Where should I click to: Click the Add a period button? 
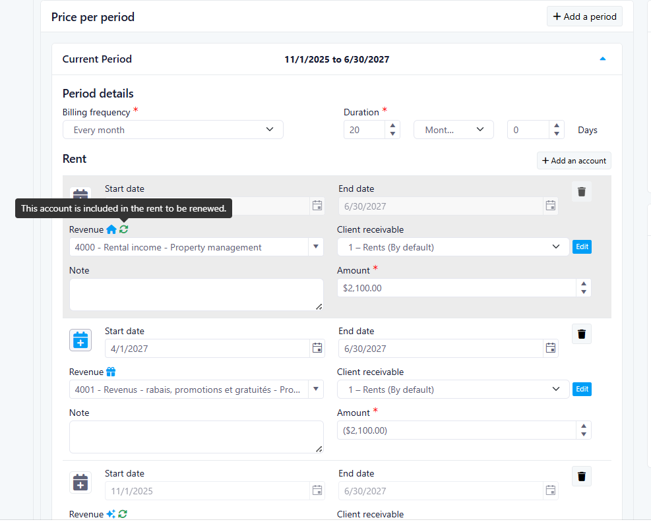point(584,16)
